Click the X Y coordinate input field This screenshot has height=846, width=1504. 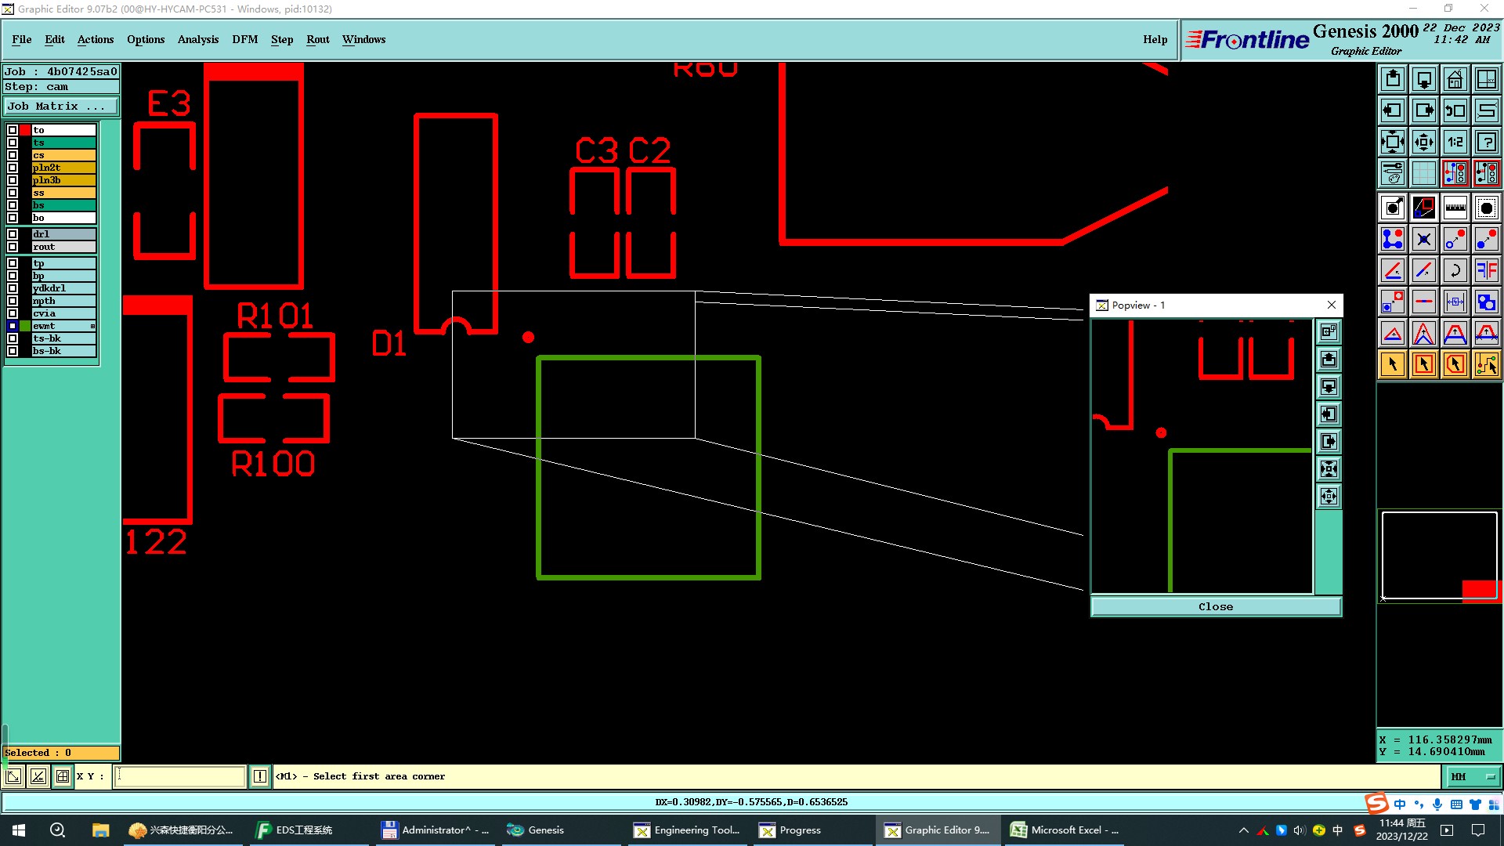[180, 776]
